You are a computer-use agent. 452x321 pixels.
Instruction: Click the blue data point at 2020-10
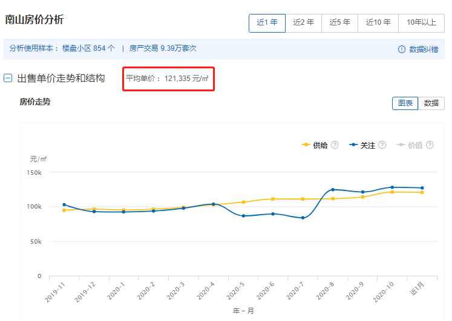(x=392, y=187)
